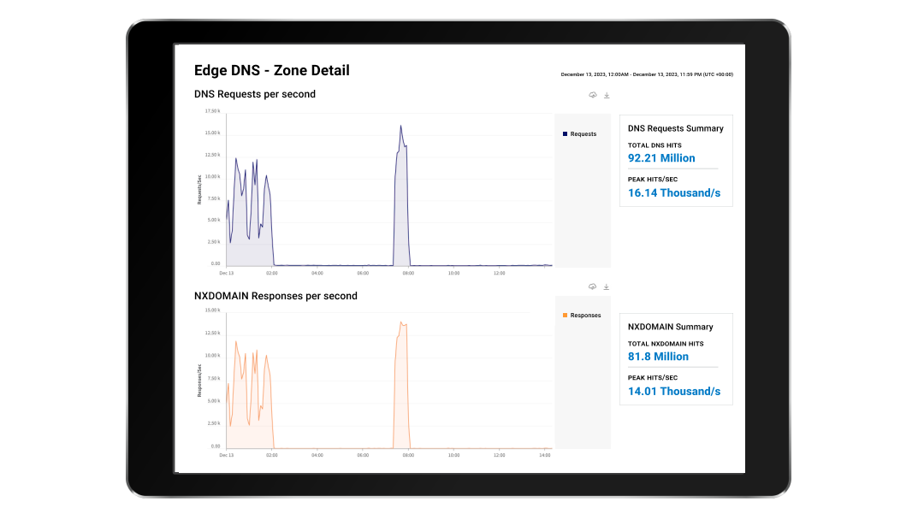
Task: Open the December 13, 2023 date range selector
Action: 646,74
